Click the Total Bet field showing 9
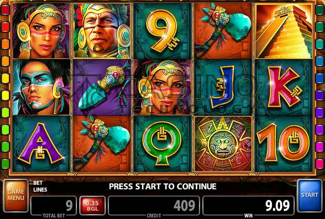The image size is (325, 219). tap(54, 206)
